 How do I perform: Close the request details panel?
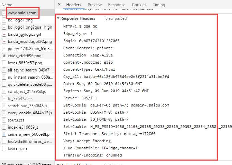click(59, 4)
